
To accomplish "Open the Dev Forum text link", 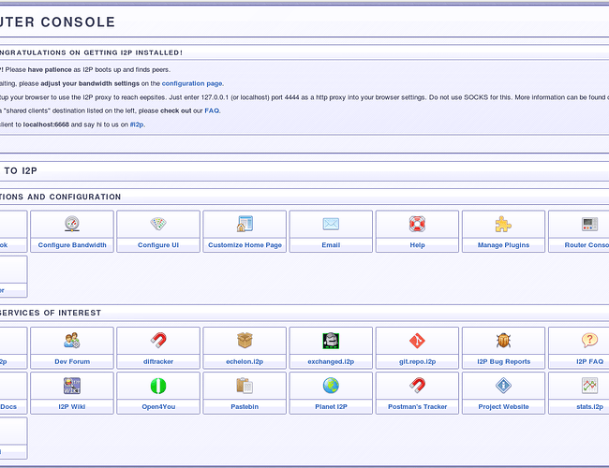I will [x=72, y=361].
